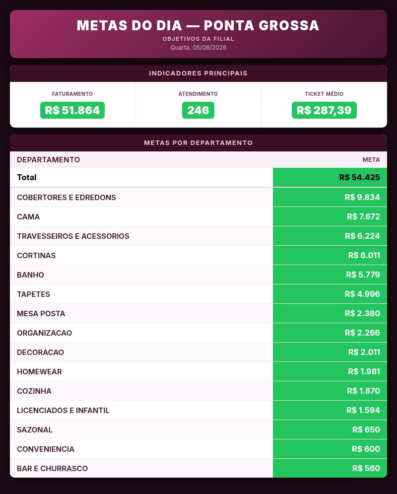This screenshot has height=494, width=397.
Task: Click the DECORACAO meta R$ 2.011
Action: (364, 352)
